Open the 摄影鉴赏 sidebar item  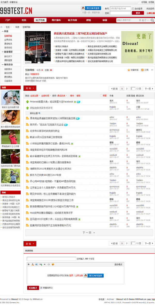coord(8,60)
